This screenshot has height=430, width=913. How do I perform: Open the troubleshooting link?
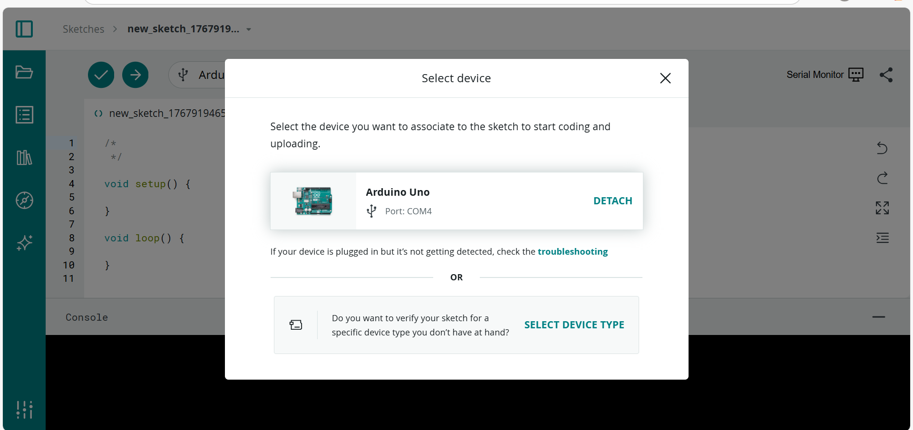coord(573,251)
